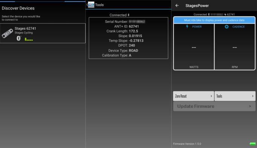Click the green battery indicator icon
257x148 pixels.
[x=252, y=144]
